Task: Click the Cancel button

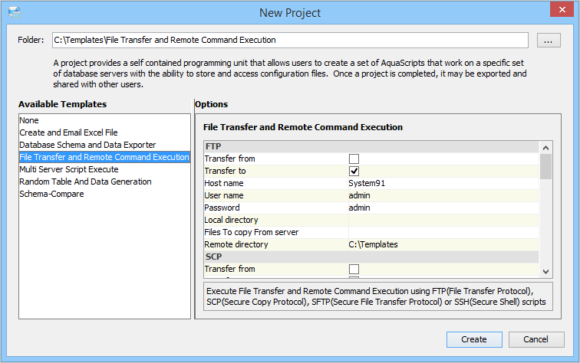Action: [536, 339]
